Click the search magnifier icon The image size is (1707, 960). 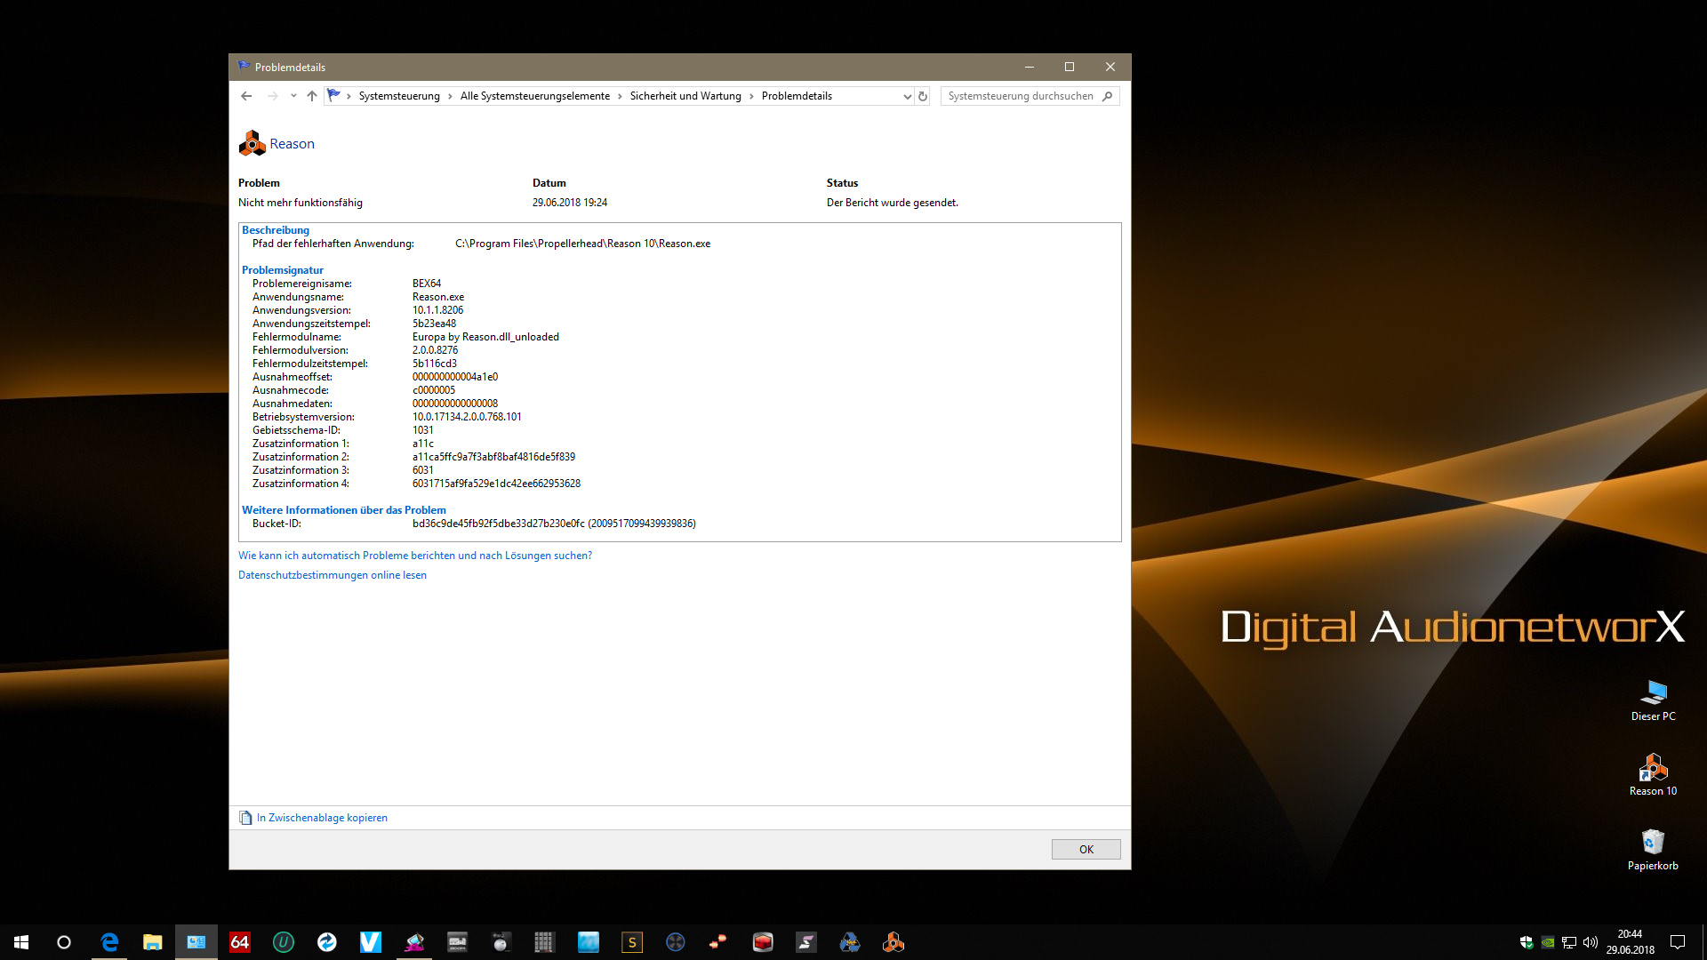[1107, 96]
